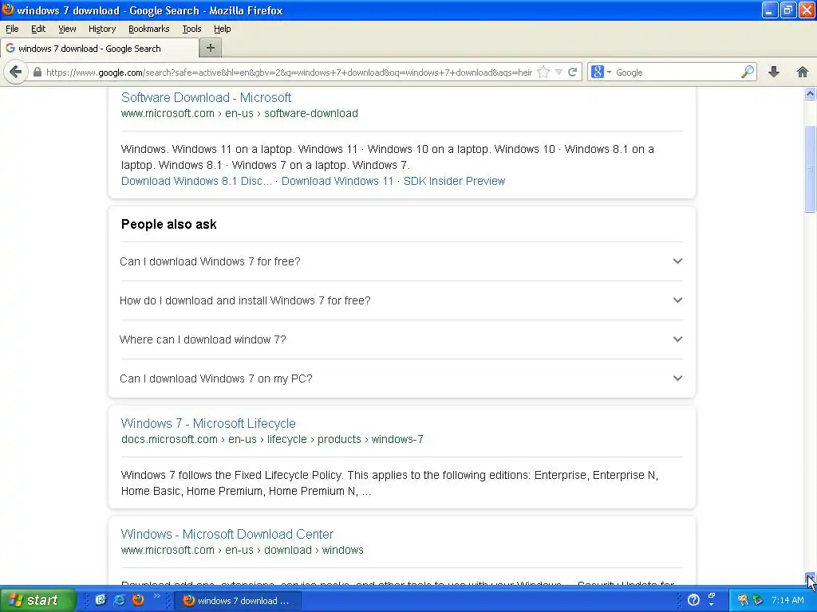Go back with the Firefox back arrow
The height and width of the screenshot is (612, 817).
coord(16,72)
